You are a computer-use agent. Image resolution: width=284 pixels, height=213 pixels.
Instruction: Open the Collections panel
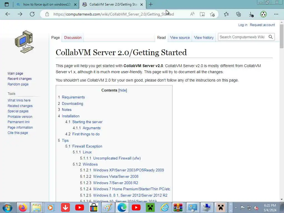pyautogui.click(x=239, y=14)
